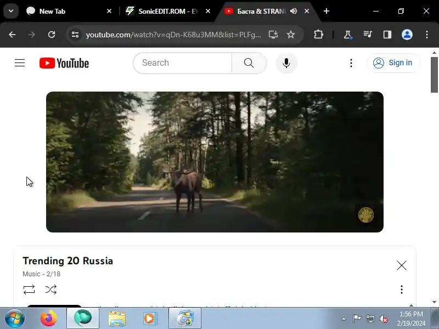Close the Trending 20 Russia playlist panel
This screenshot has height=329, width=439.
[402, 265]
